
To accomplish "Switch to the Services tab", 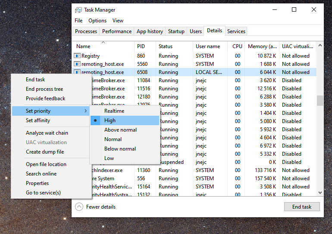I will click(x=236, y=31).
